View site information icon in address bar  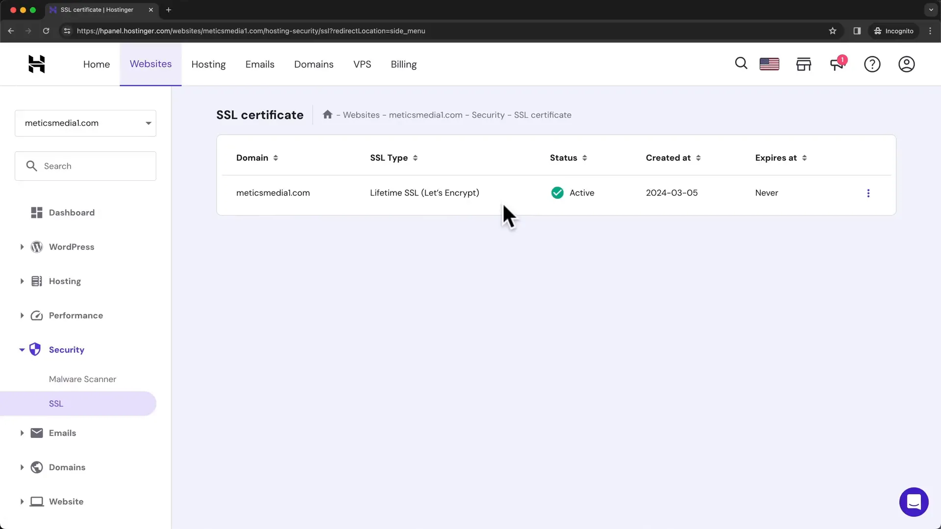[x=67, y=31]
